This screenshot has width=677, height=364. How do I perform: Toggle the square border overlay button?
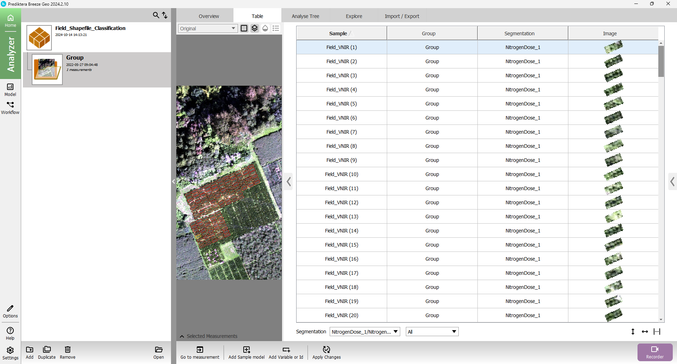pos(244,28)
